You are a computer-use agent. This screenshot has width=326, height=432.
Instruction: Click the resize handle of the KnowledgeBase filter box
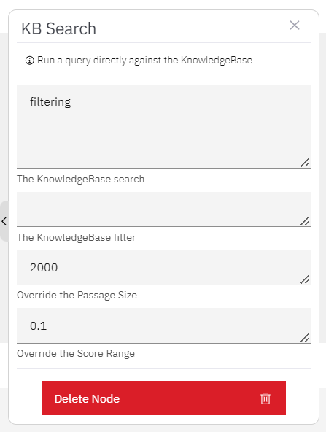[305, 221]
